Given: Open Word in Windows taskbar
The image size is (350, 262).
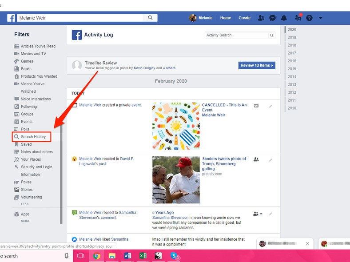Looking at the screenshot, I should [127, 256].
